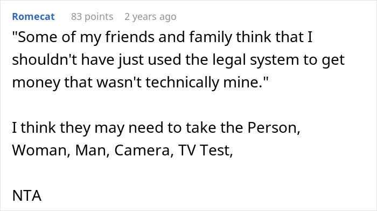This screenshot has height=211, width=377.
Task: Click the line "shouldn't have just used the legal system"
Action: 178,60
